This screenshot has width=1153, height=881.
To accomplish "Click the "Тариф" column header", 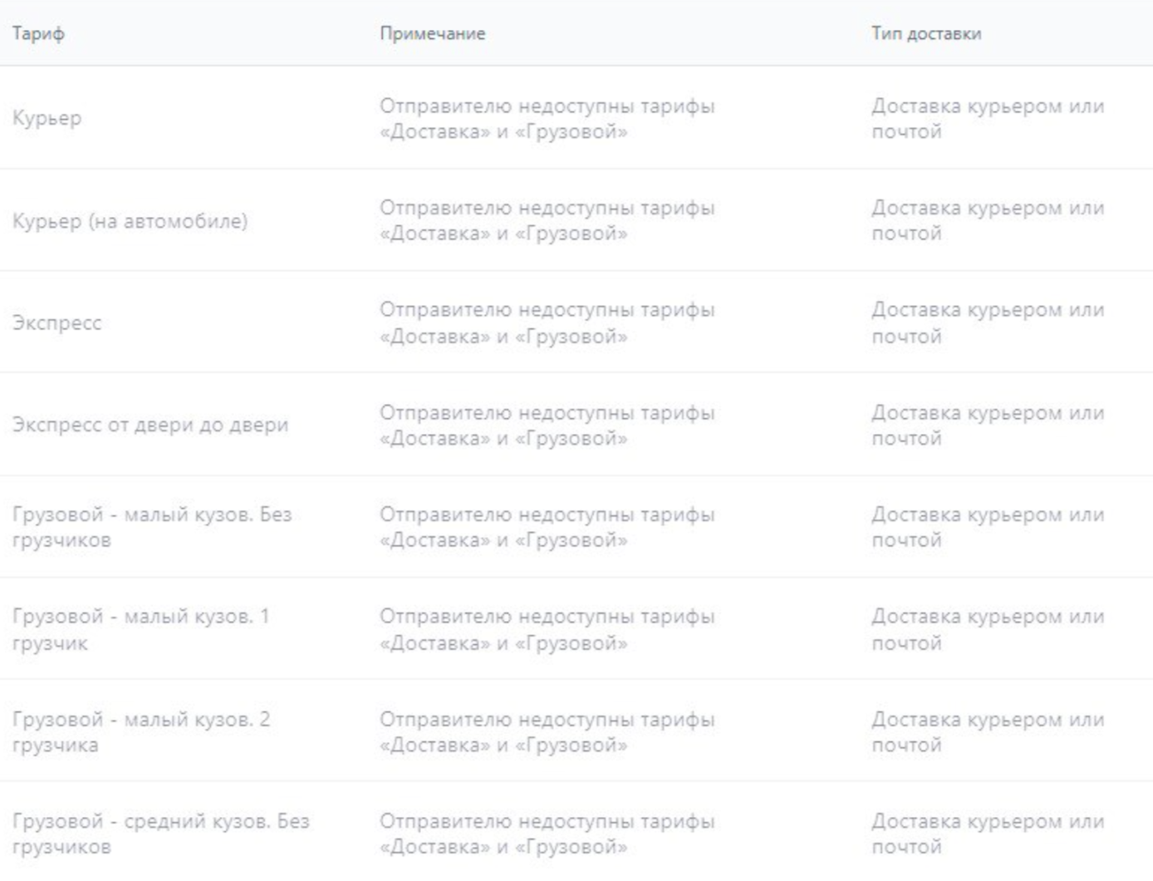I will pyautogui.click(x=38, y=34).
